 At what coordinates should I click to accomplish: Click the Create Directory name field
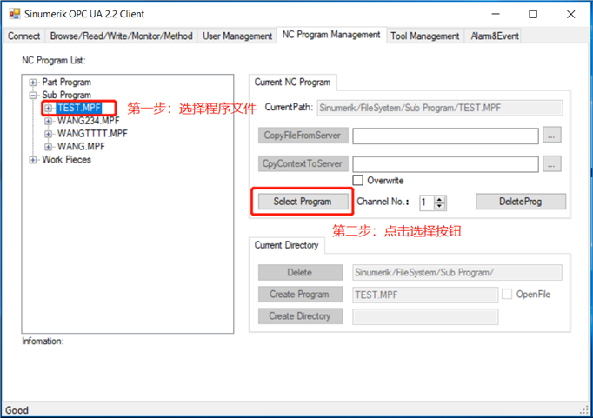425,316
